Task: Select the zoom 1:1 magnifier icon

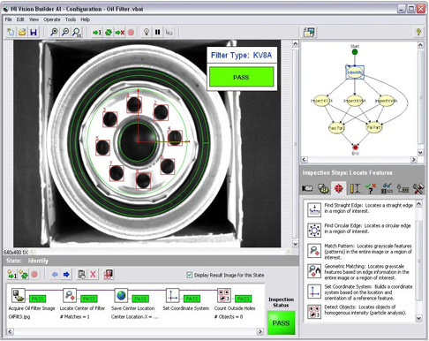Action: (77, 32)
